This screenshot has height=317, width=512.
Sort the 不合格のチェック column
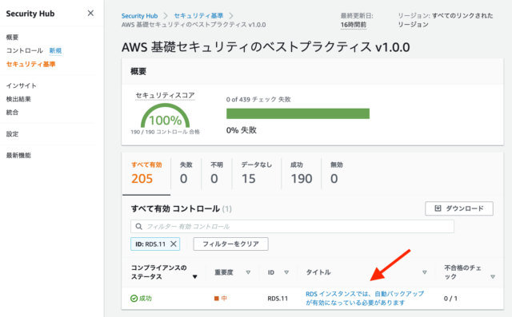point(493,276)
